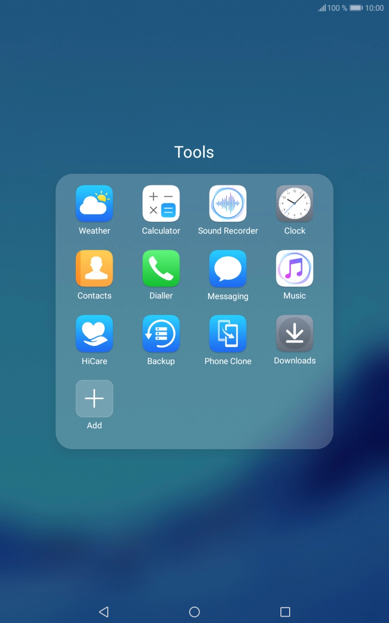389x623 pixels.
Task: Open recent apps with square button
Action: click(x=285, y=612)
